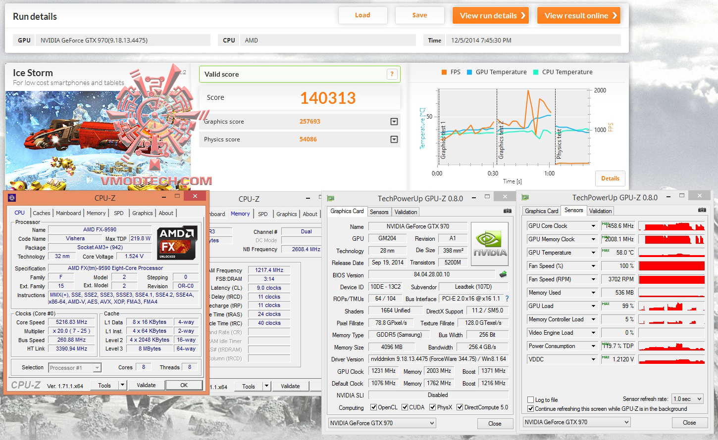Click the Details button under the chart

coord(610,178)
